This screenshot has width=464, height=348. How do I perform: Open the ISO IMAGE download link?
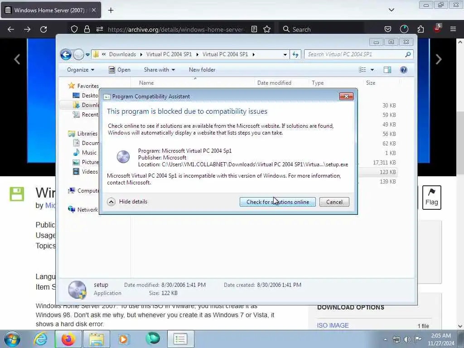click(333, 325)
